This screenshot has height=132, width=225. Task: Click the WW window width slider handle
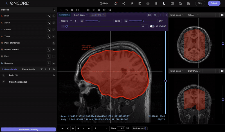[x=99, y=21]
